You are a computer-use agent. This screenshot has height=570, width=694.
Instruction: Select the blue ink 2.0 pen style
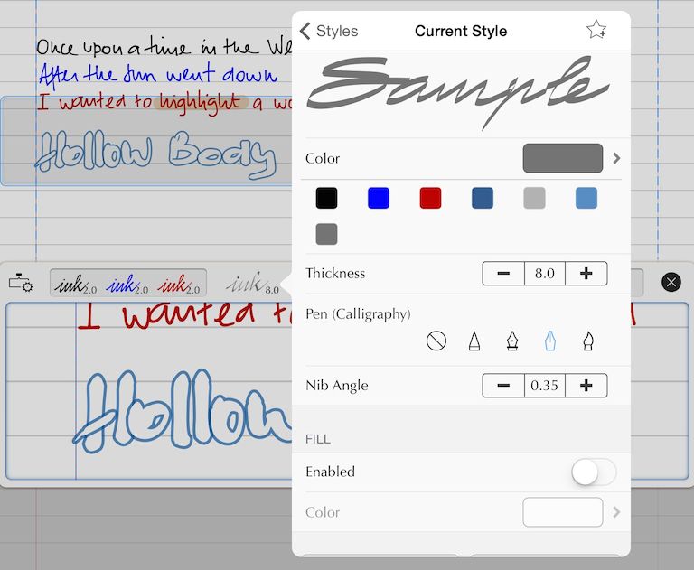(127, 284)
